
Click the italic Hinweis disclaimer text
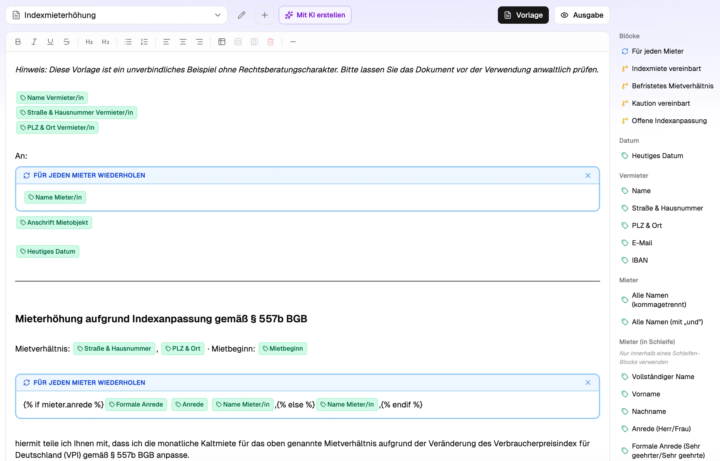click(x=307, y=69)
